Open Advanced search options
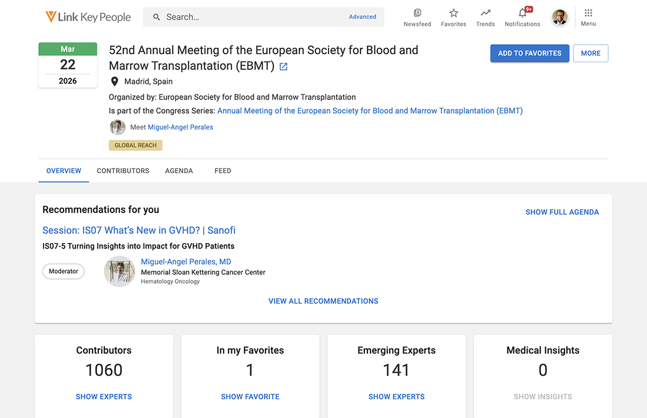The height and width of the screenshot is (418, 647). click(362, 17)
